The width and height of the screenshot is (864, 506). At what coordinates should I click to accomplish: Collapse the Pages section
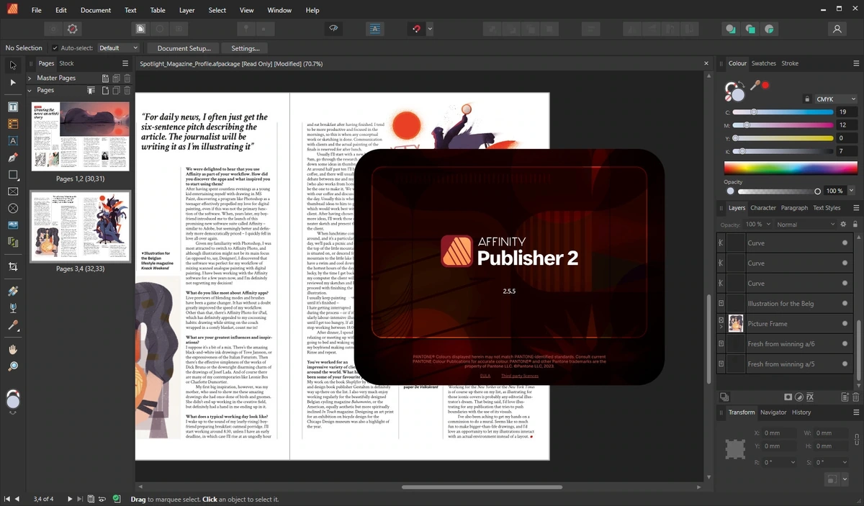point(30,91)
